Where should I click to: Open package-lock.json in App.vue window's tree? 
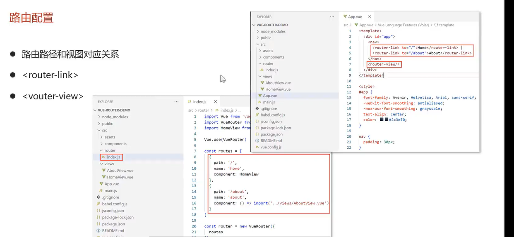click(276, 128)
